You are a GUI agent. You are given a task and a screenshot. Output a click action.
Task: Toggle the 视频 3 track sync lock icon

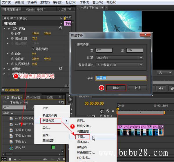pyautogui.click(x=94, y=116)
